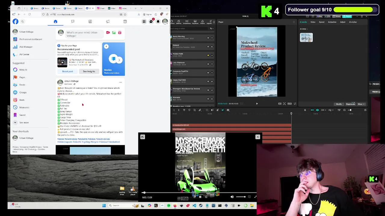Screen dimensions: 385x216
Task: Add Sunny Morning track to timeline
Action: point(212,38)
